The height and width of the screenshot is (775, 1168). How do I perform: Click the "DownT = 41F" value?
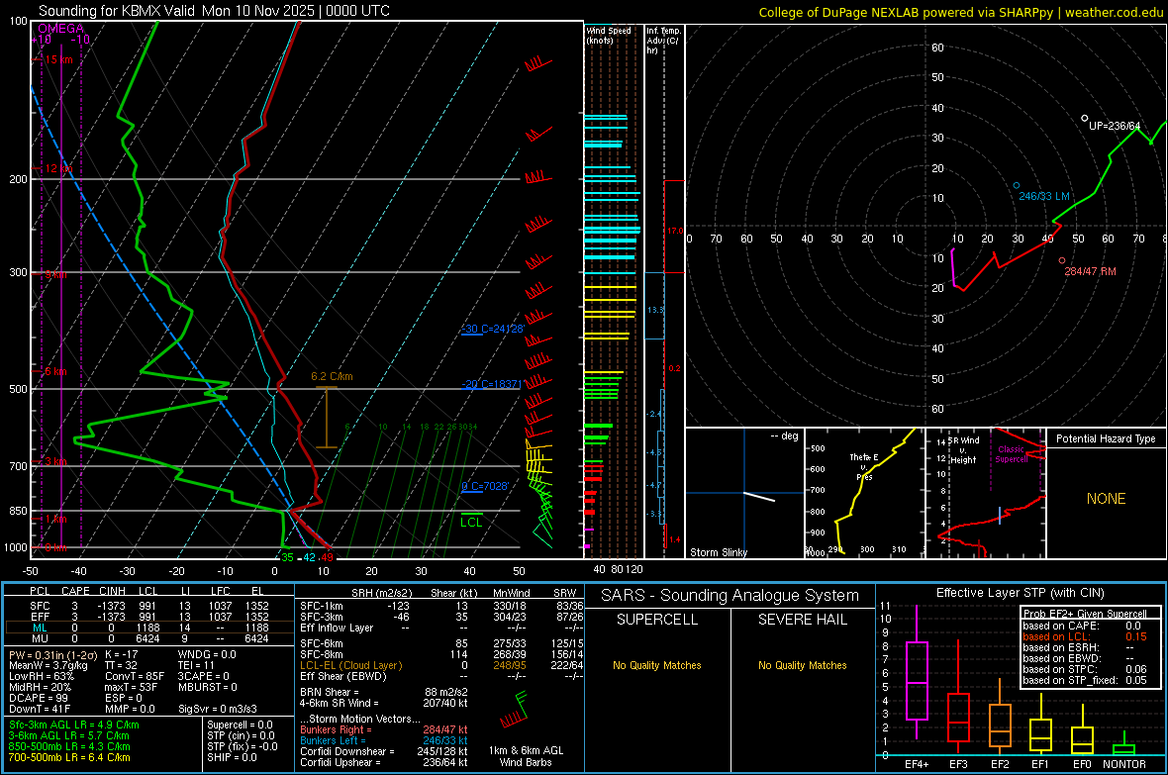(x=40, y=709)
